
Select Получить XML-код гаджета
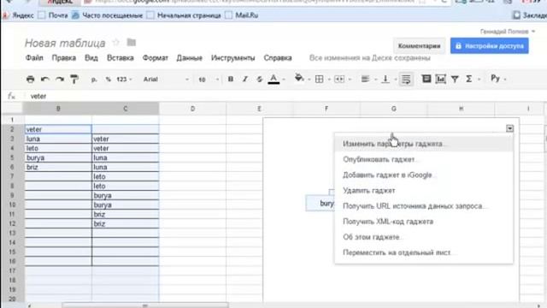tap(424, 222)
